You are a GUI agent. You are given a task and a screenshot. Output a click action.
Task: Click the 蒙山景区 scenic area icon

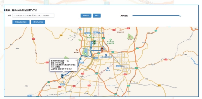tap(77, 50)
